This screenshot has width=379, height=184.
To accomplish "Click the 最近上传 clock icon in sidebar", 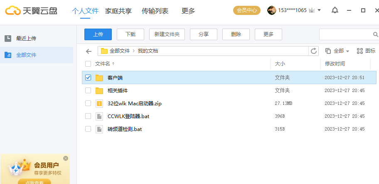I will (8, 39).
